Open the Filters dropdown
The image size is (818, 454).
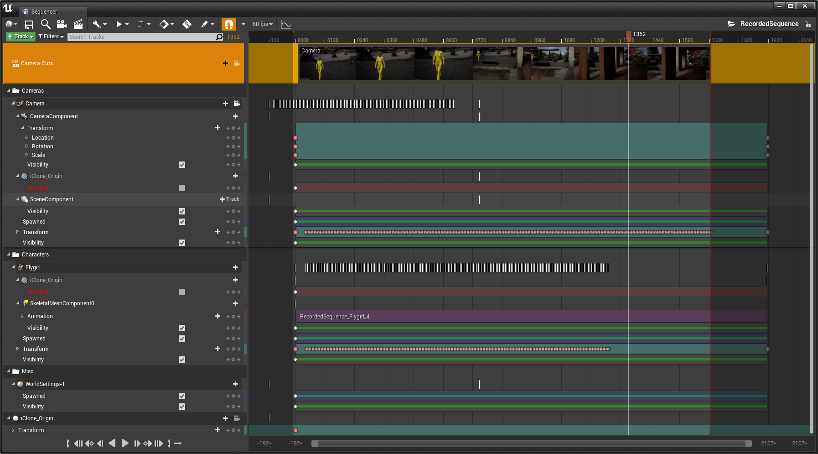point(51,37)
